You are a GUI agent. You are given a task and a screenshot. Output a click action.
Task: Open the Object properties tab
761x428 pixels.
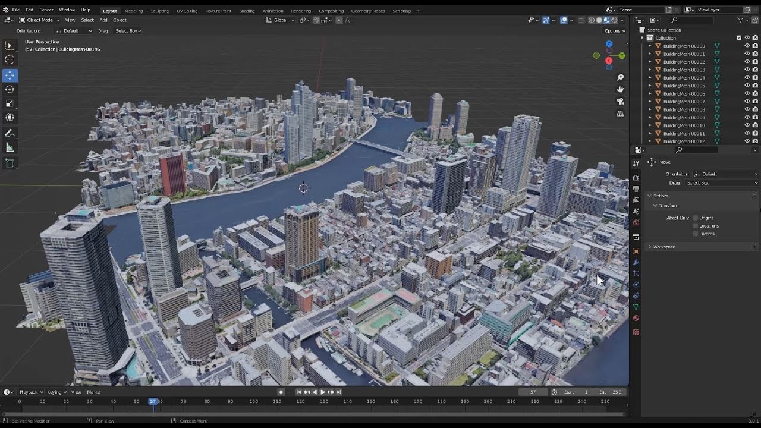pyautogui.click(x=636, y=251)
